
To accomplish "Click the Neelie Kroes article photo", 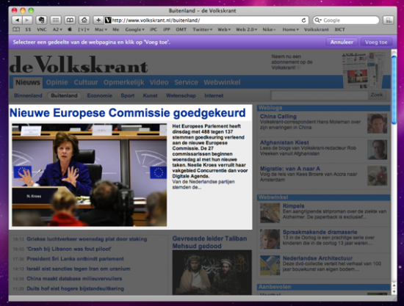I will point(89,175).
